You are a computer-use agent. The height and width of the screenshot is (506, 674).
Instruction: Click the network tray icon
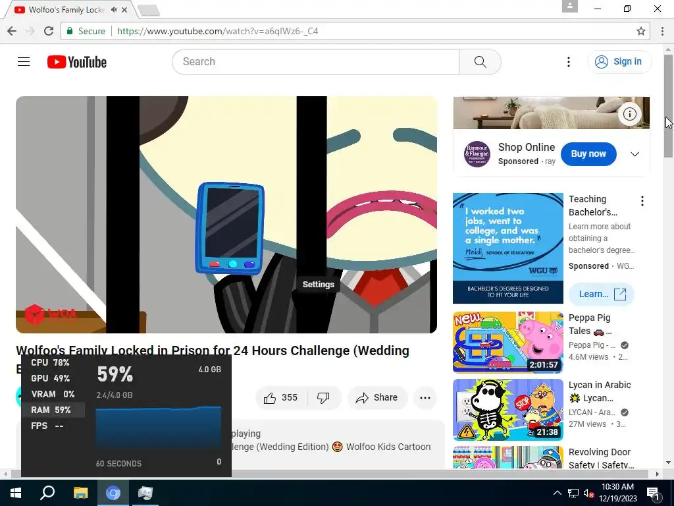click(573, 493)
